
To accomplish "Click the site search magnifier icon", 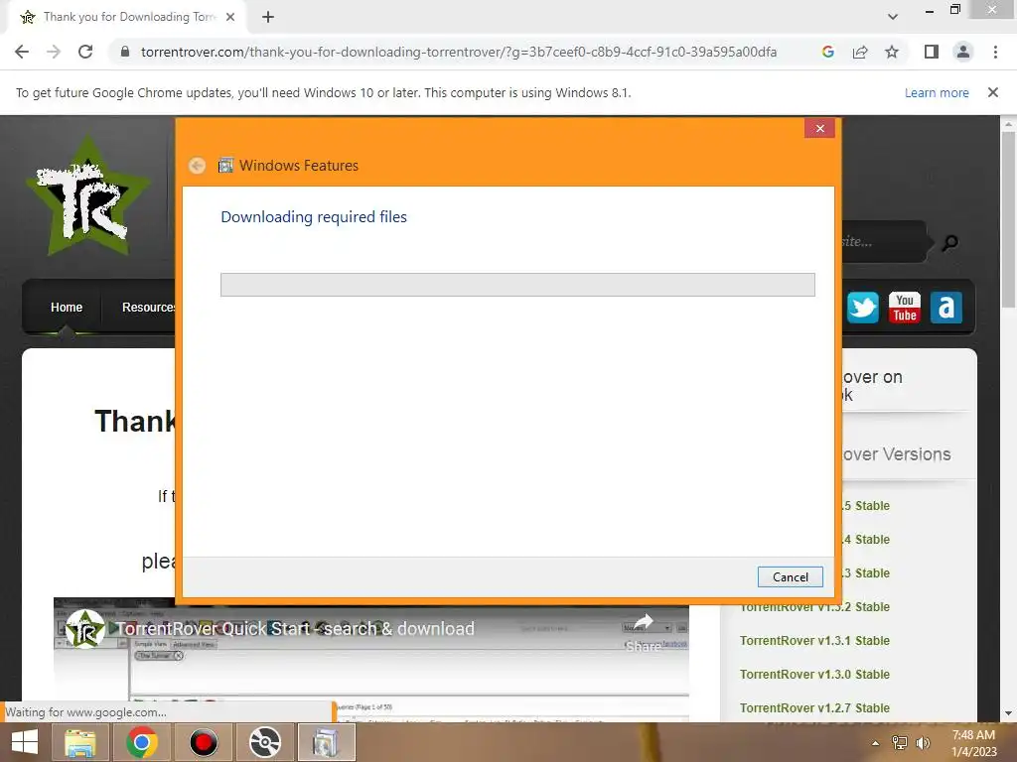I will coord(950,243).
